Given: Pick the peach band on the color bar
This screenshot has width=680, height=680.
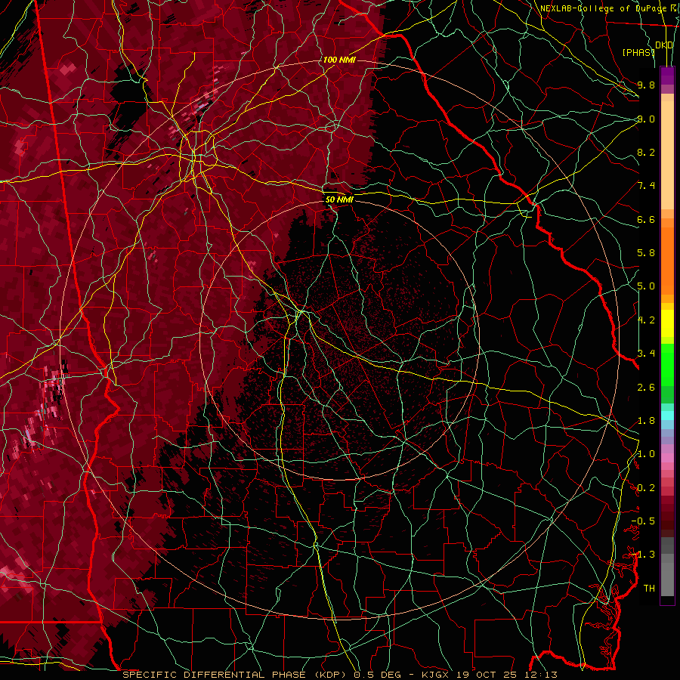Looking at the screenshot, I should click(x=667, y=156).
